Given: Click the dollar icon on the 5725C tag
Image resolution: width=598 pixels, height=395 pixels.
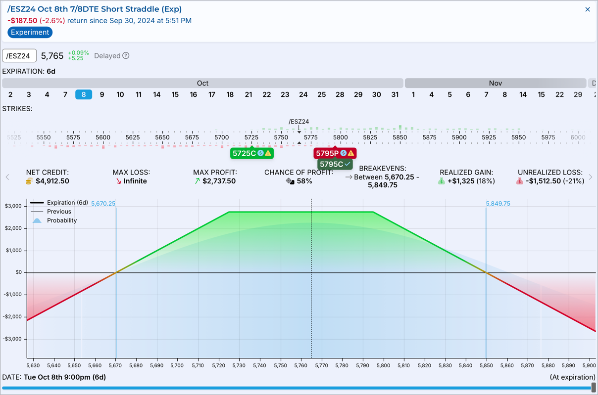Looking at the screenshot, I should coord(260,153).
